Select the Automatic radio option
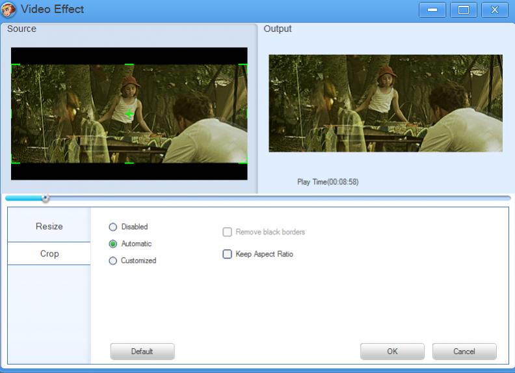This screenshot has width=515, height=373. 113,243
